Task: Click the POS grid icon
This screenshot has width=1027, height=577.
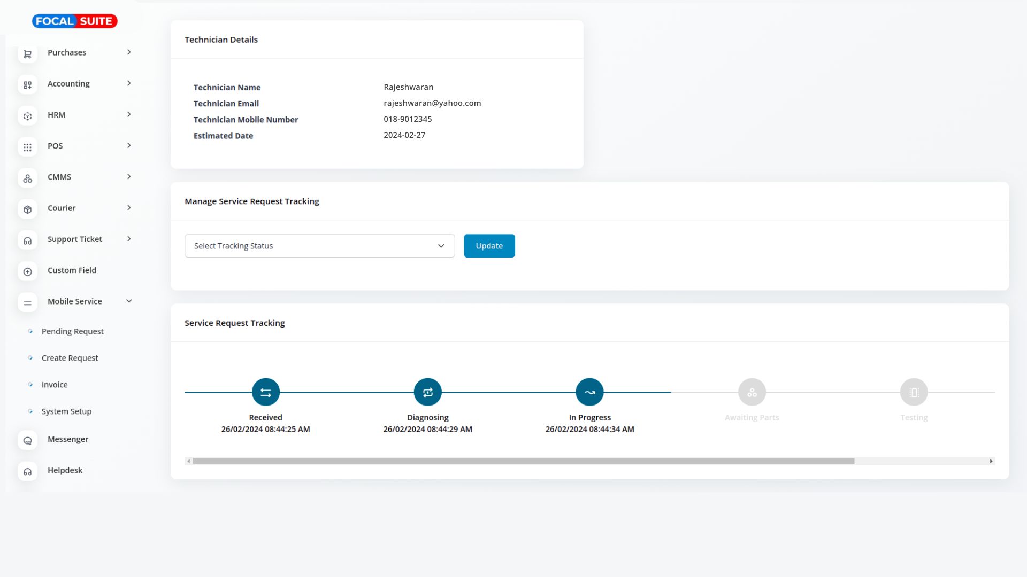Action: (x=27, y=147)
